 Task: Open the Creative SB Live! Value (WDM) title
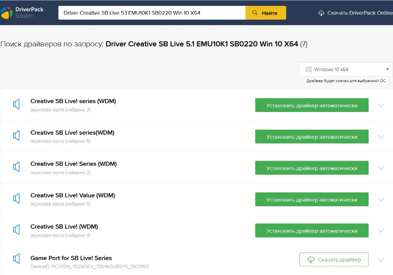coord(73,195)
